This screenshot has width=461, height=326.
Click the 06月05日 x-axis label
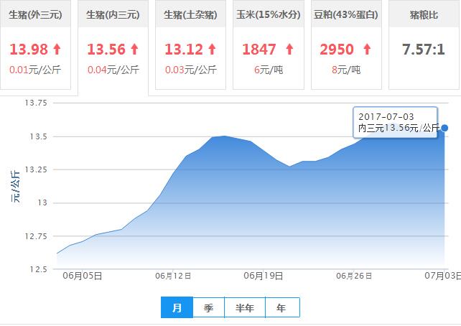tap(83, 276)
